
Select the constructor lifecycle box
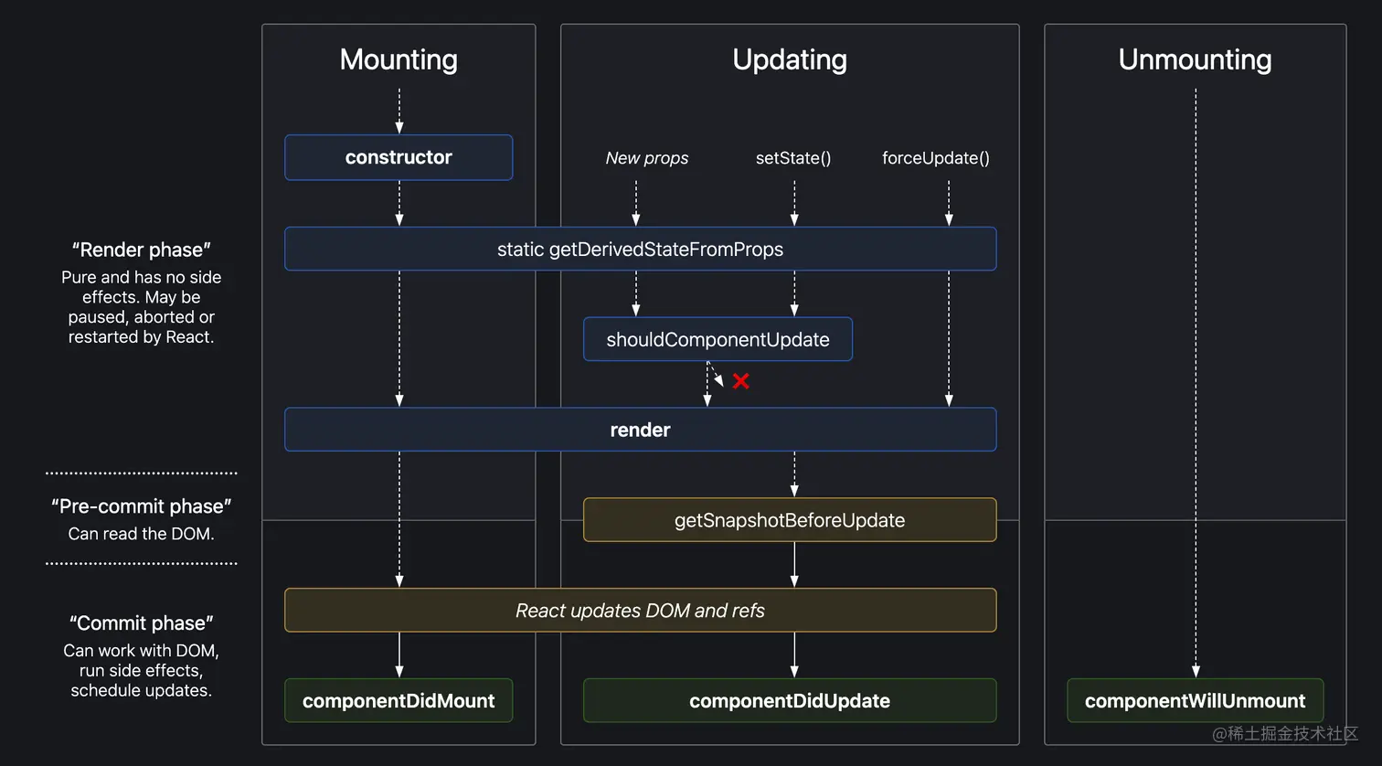pyautogui.click(x=399, y=157)
